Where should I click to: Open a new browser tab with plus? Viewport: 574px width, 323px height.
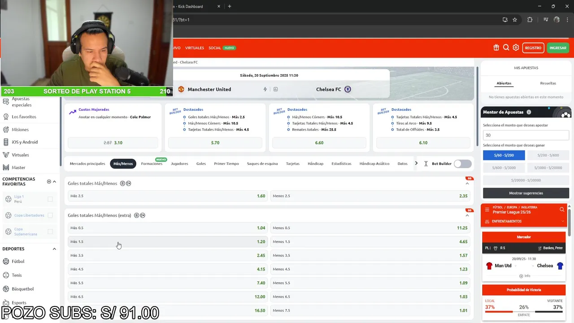coord(230,6)
